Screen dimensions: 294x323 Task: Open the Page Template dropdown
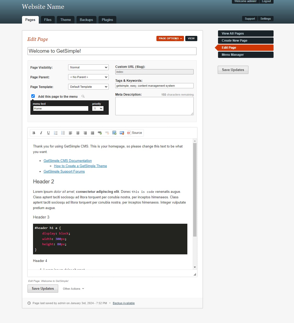point(88,87)
